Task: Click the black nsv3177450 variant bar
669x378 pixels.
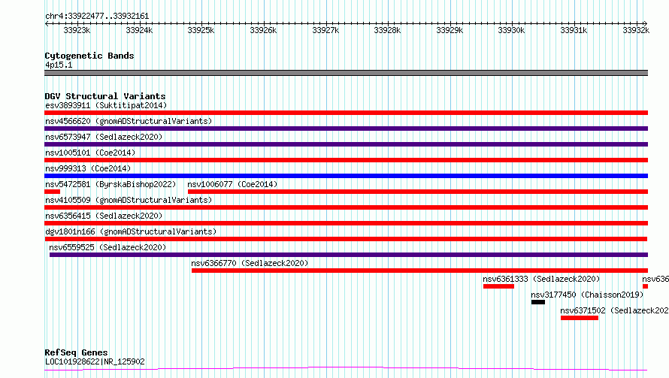Action: point(538,302)
